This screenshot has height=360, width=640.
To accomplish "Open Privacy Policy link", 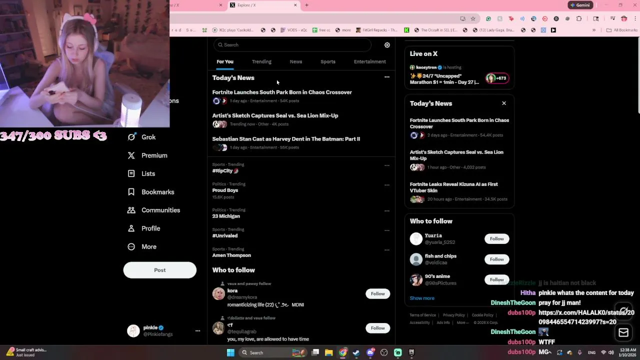I will click(x=454, y=315).
